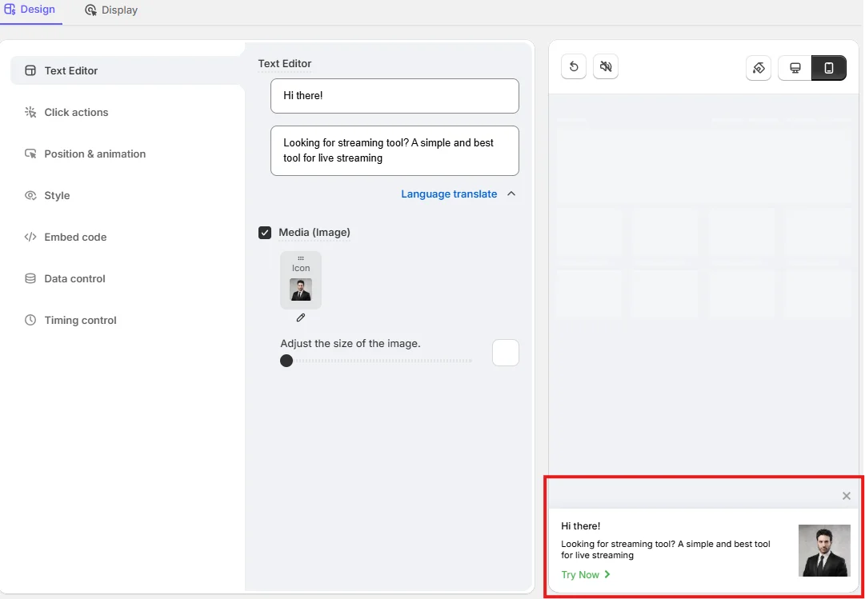Click the paint bucket theme icon
This screenshot has height=599, width=865.
759,68
